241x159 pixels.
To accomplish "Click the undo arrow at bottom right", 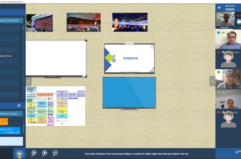I will point(238,152).
